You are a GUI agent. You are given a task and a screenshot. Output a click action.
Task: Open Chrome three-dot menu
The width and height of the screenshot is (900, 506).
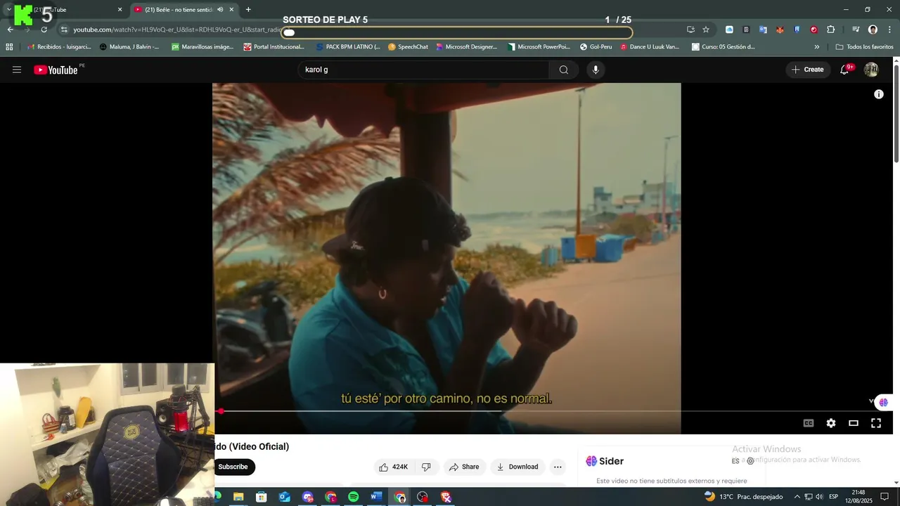(x=890, y=30)
